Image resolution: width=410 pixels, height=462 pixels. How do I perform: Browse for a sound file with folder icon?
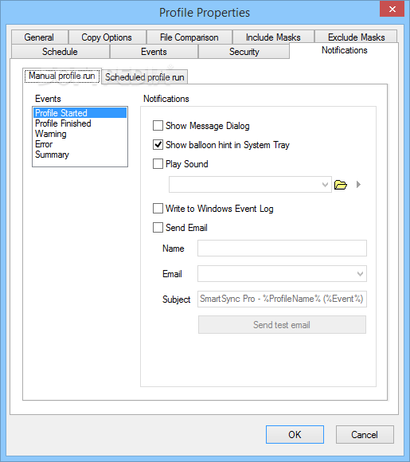tap(341, 185)
